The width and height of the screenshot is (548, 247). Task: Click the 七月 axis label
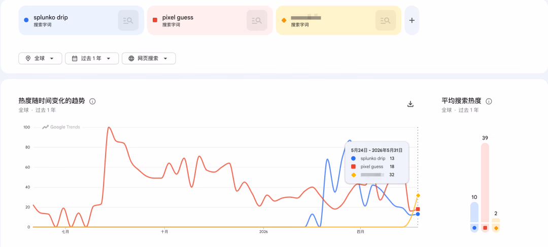[x=65, y=231]
